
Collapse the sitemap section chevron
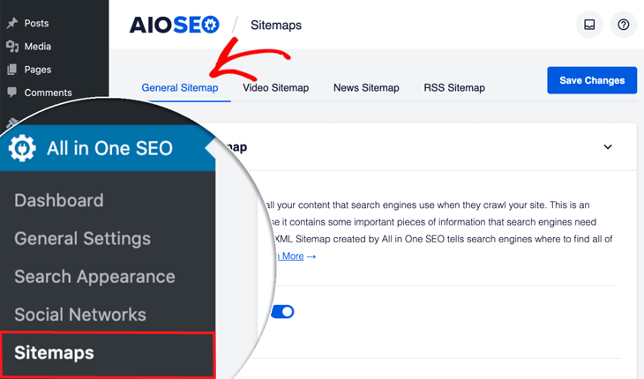[x=608, y=147]
